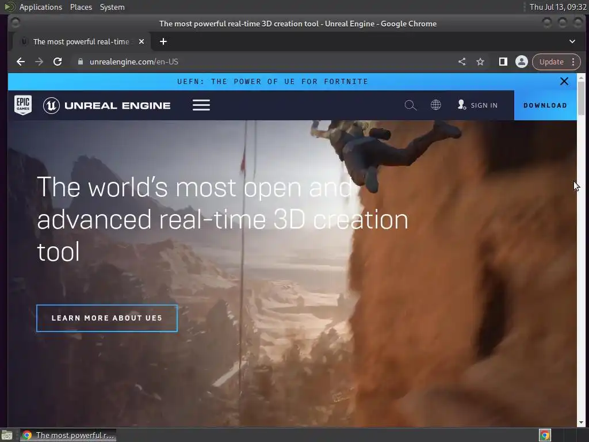Screen dimensions: 589x442
Task: Reload the current page
Action: point(58,62)
